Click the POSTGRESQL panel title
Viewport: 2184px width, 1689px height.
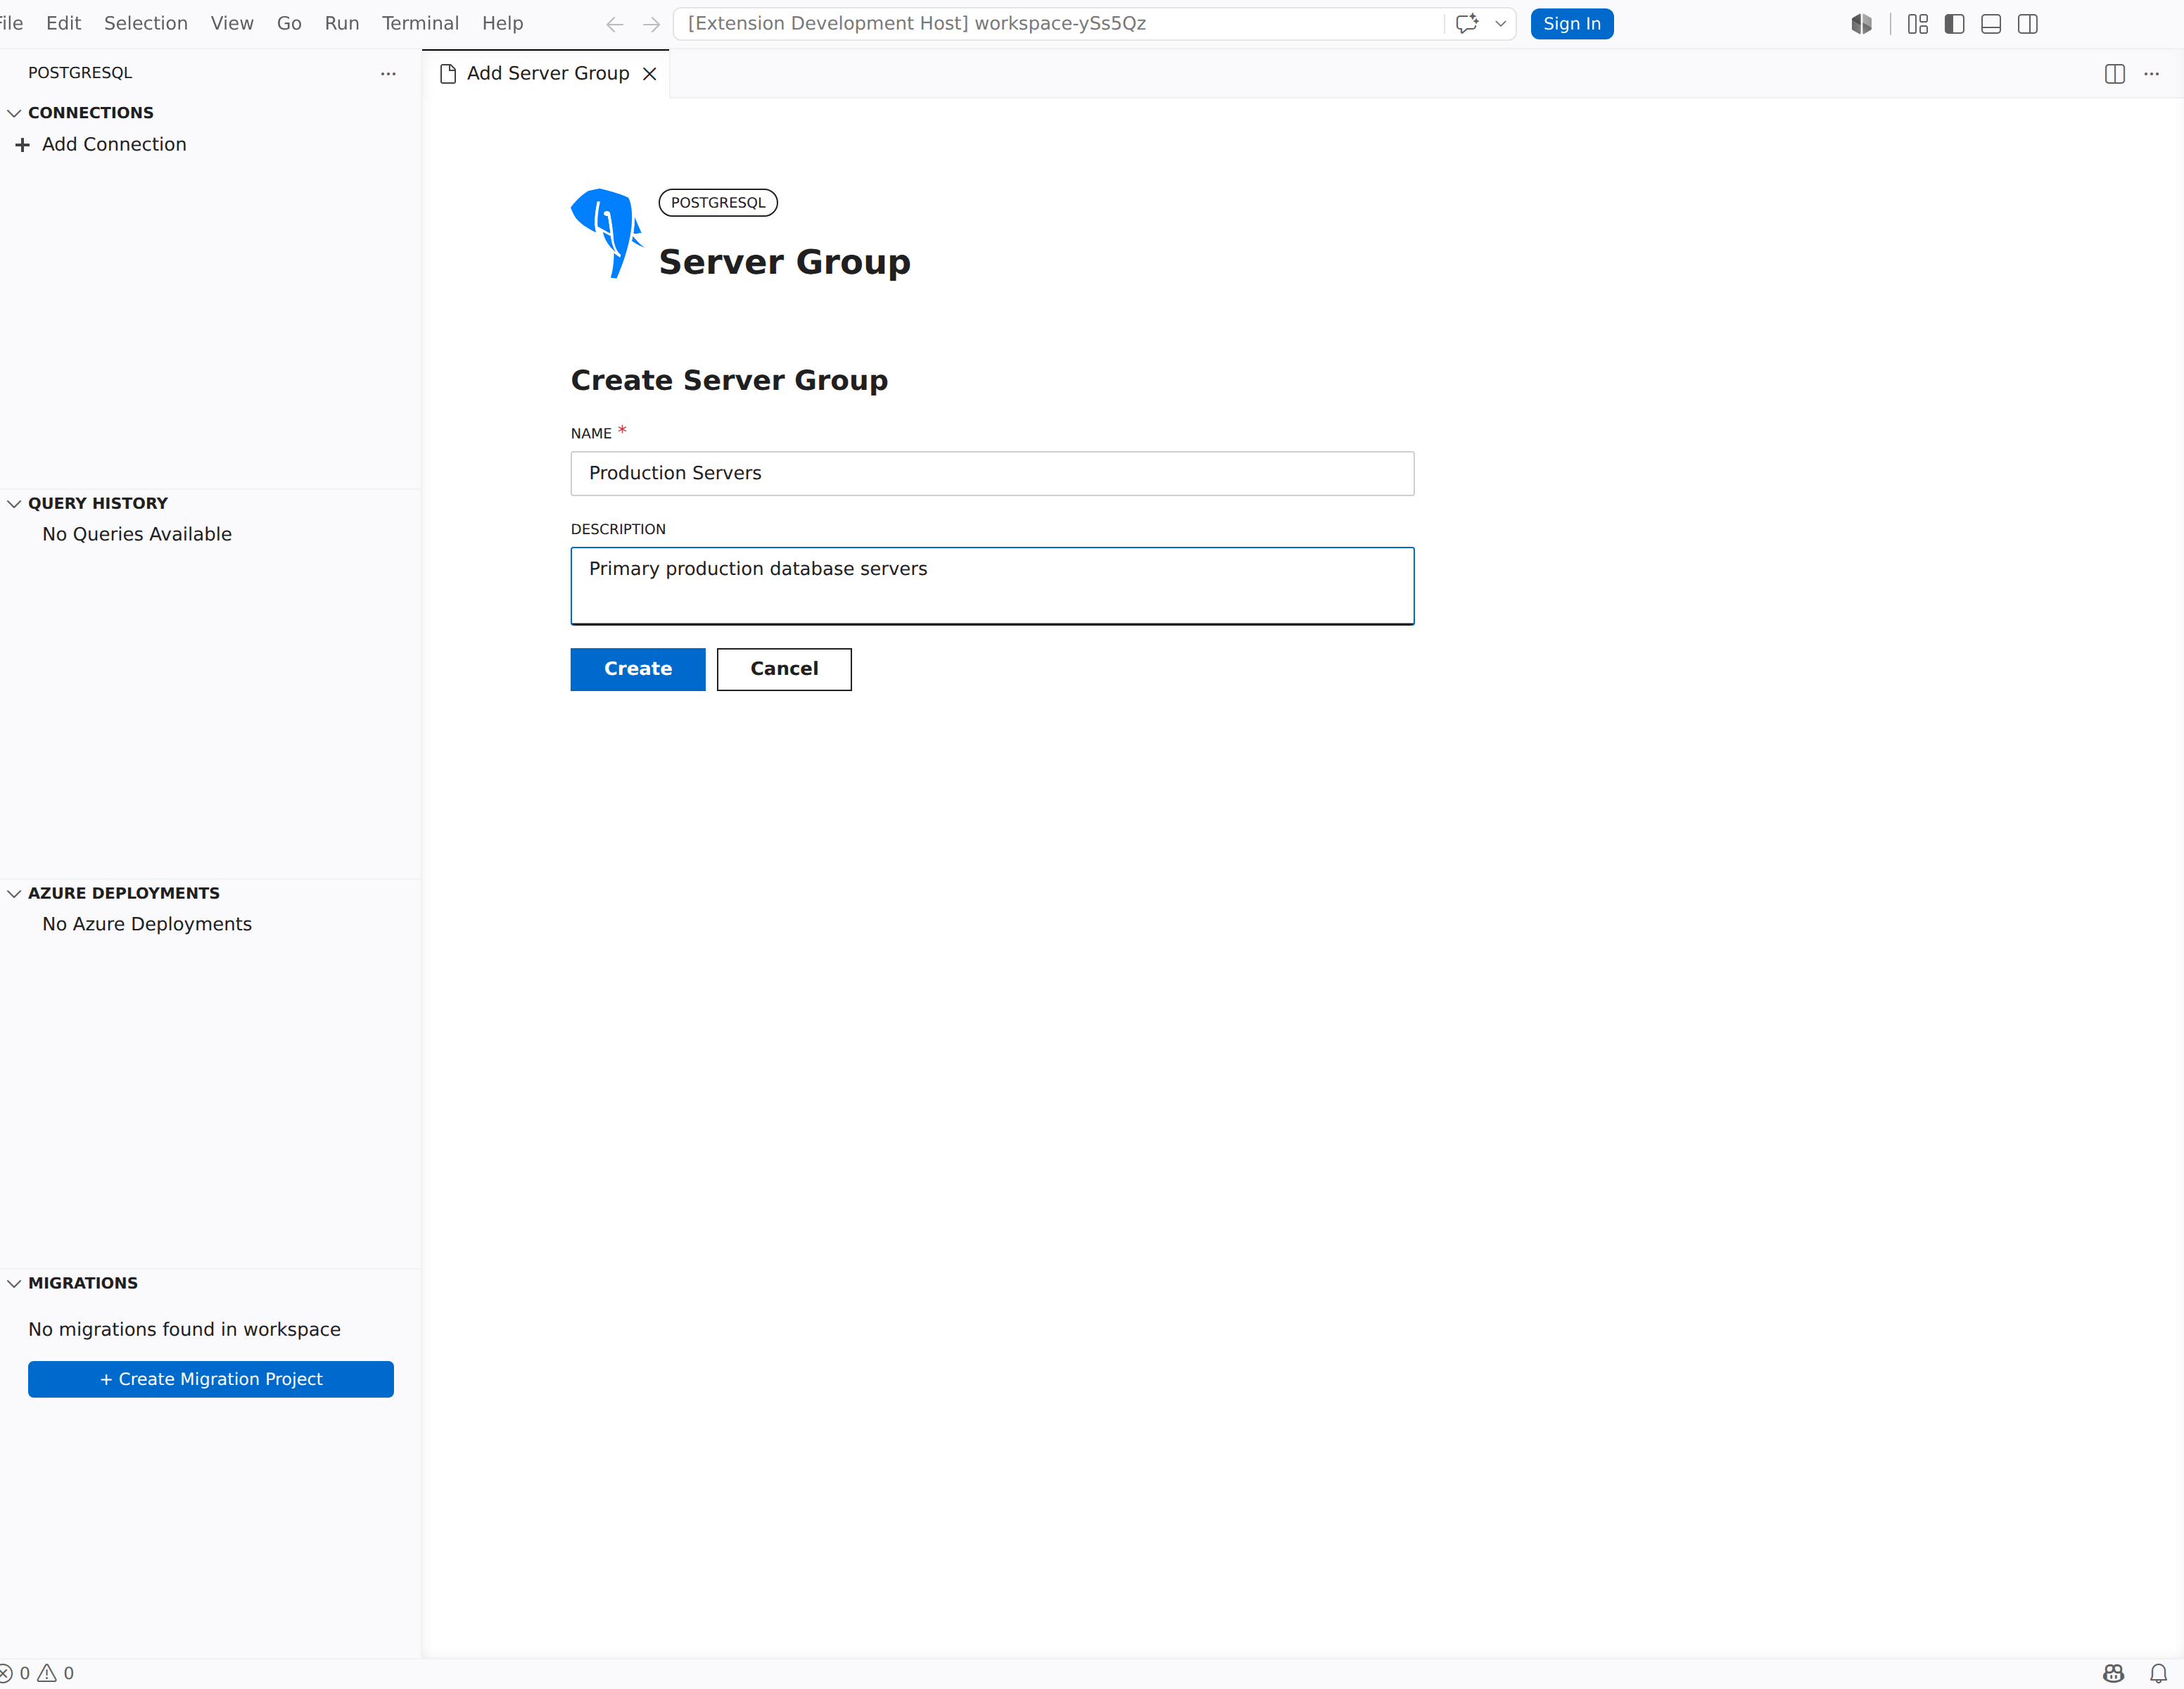point(80,73)
